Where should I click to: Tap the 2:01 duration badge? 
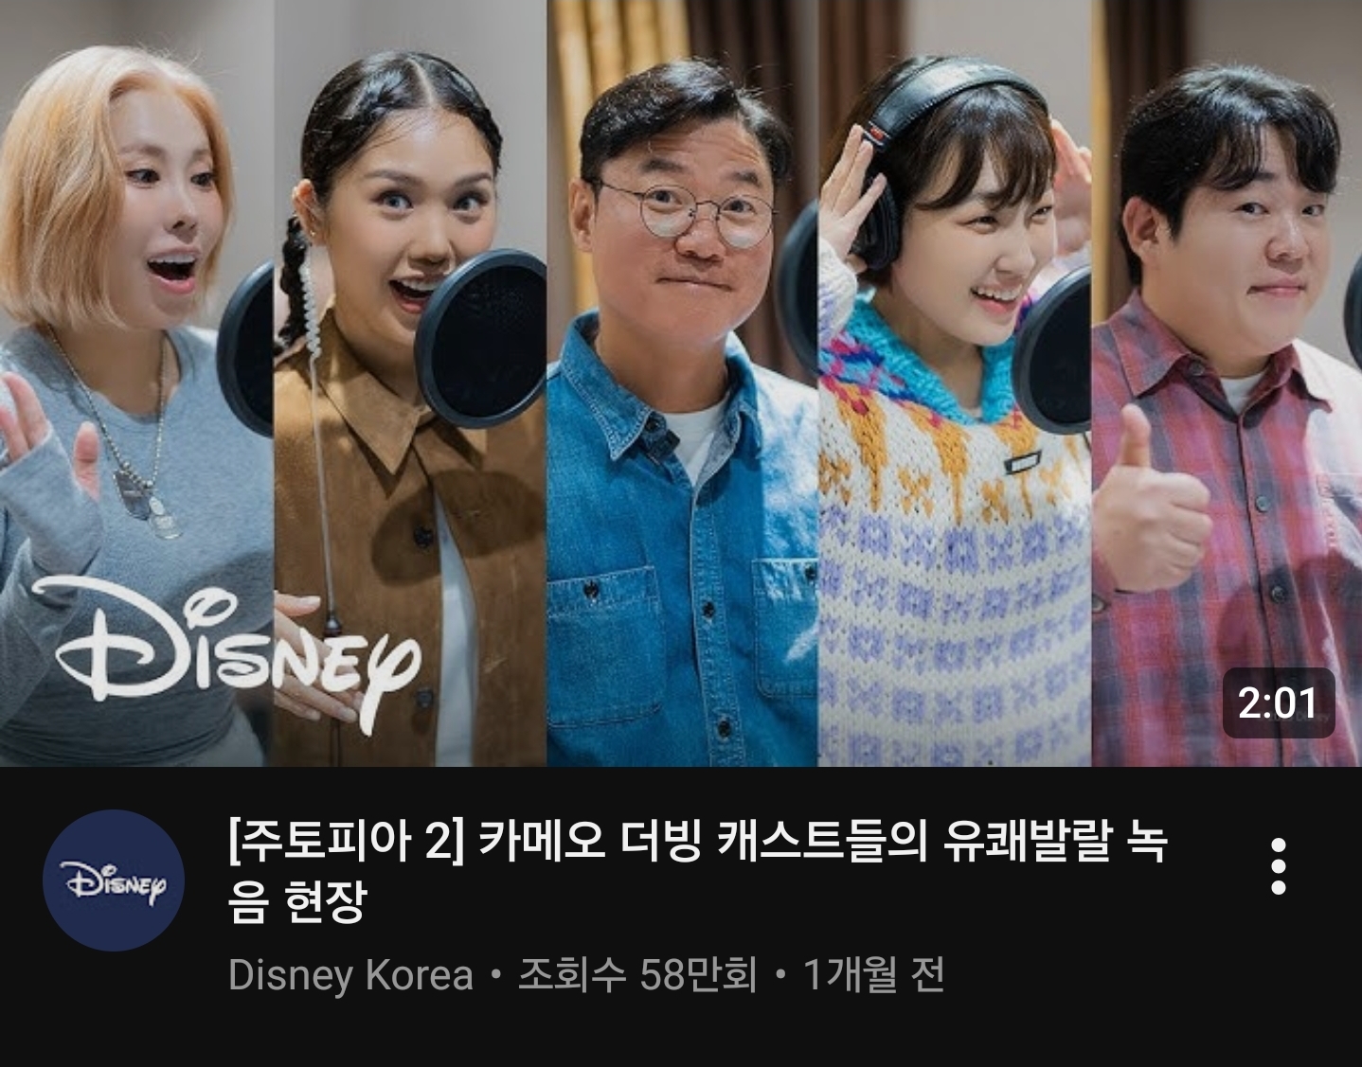click(1278, 702)
